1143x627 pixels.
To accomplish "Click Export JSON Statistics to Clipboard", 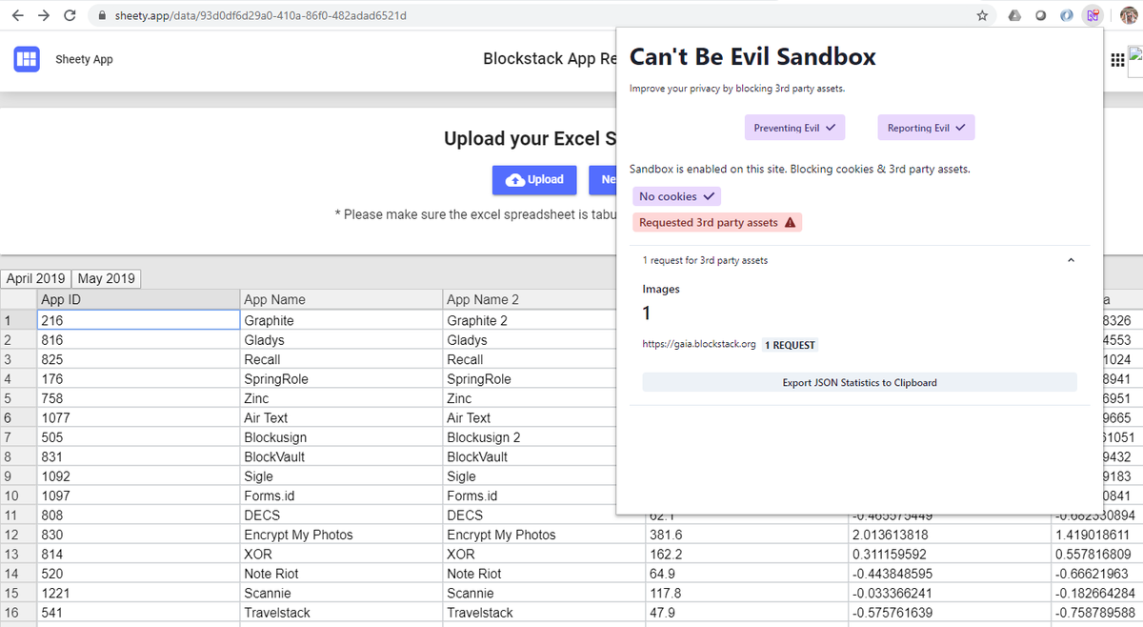I will coord(859,382).
